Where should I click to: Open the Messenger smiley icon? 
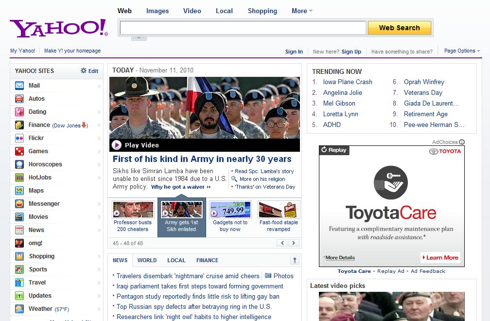point(19,204)
